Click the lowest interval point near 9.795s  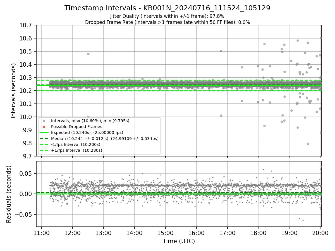[308, 144]
